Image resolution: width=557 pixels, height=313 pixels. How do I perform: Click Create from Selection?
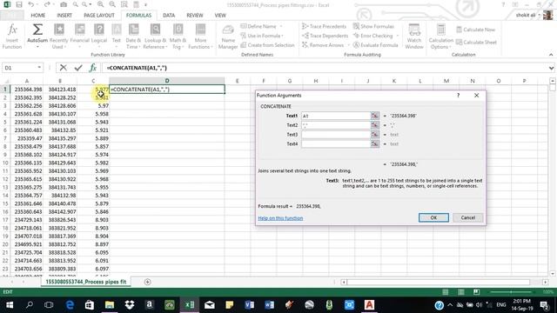pyautogui.click(x=267, y=45)
